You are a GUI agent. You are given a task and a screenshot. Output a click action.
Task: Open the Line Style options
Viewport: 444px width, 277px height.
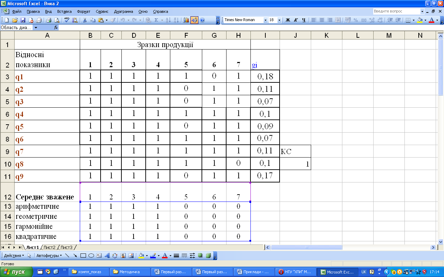[x=176, y=256]
